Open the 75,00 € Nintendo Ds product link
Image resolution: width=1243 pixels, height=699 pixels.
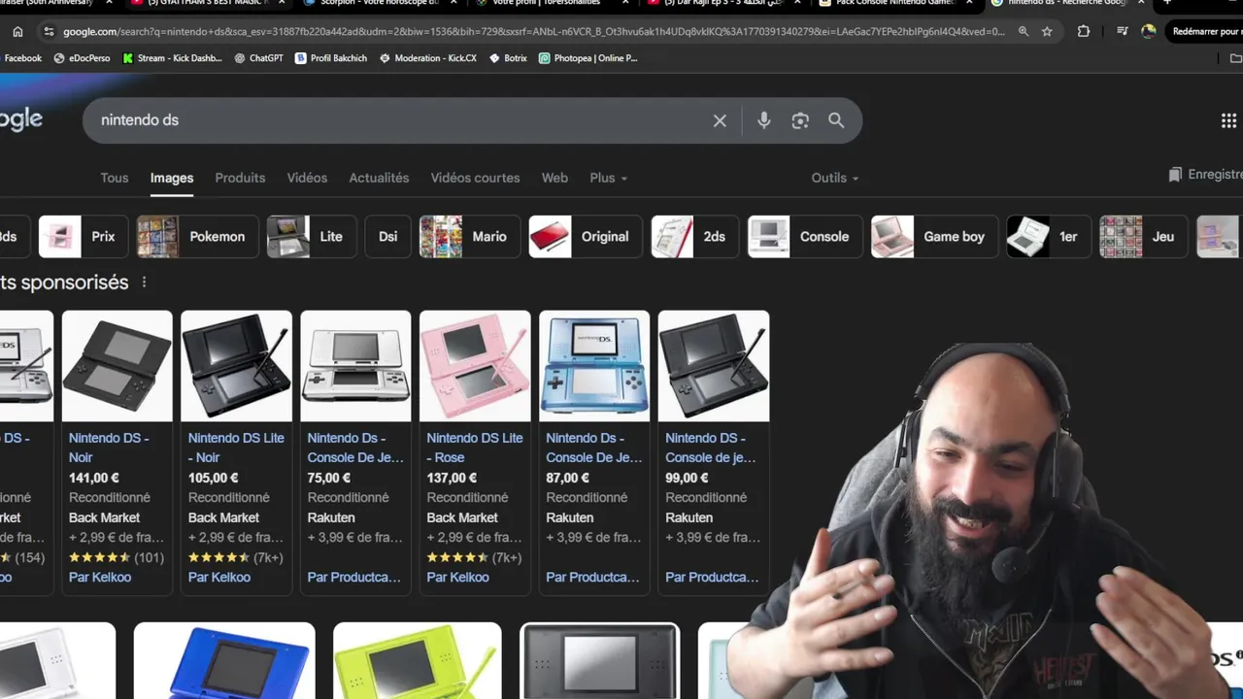(355, 448)
